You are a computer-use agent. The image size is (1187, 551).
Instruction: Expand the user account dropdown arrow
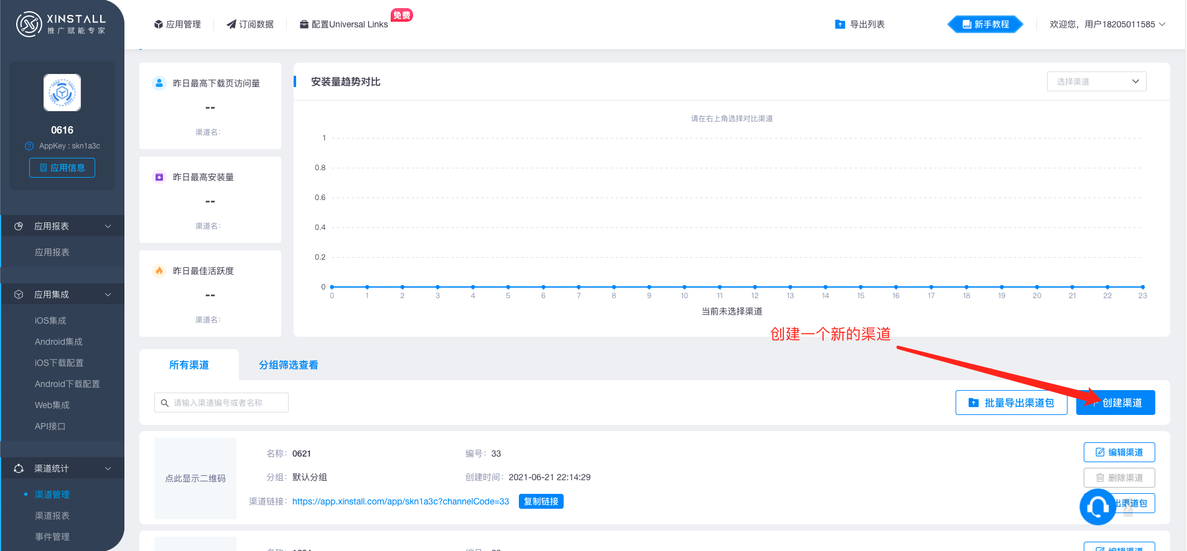point(1162,24)
